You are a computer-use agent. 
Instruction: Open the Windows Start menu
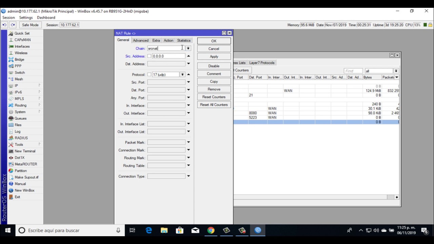tap(8, 230)
